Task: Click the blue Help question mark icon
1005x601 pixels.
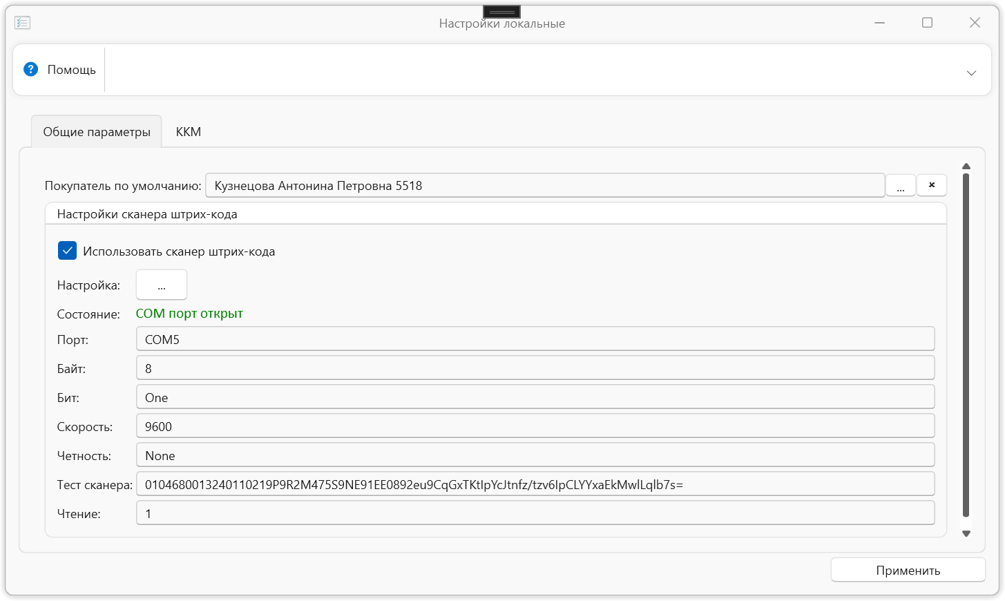Action: [x=30, y=69]
